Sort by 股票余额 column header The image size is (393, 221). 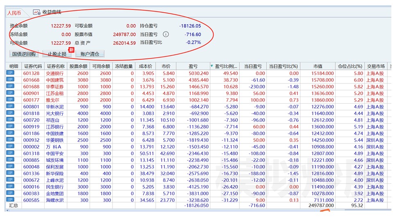click(79, 66)
